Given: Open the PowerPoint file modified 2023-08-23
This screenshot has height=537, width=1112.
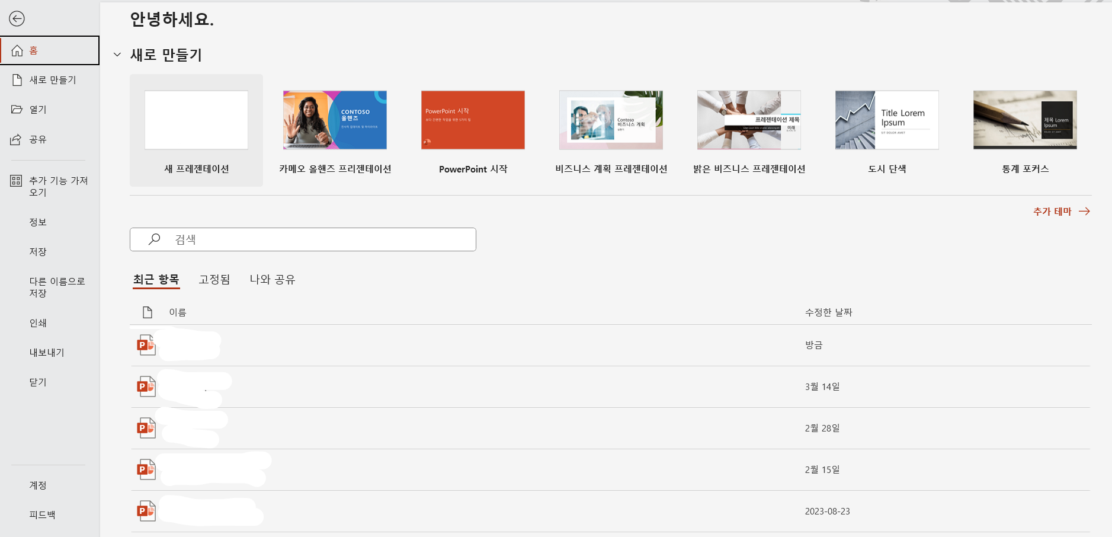Looking at the screenshot, I should tap(610, 511).
